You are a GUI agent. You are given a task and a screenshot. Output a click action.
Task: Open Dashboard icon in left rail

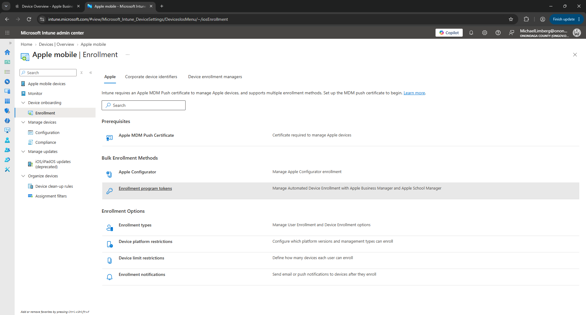7,62
